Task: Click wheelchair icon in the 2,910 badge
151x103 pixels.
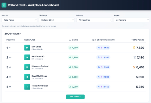Action: click(x=102, y=67)
